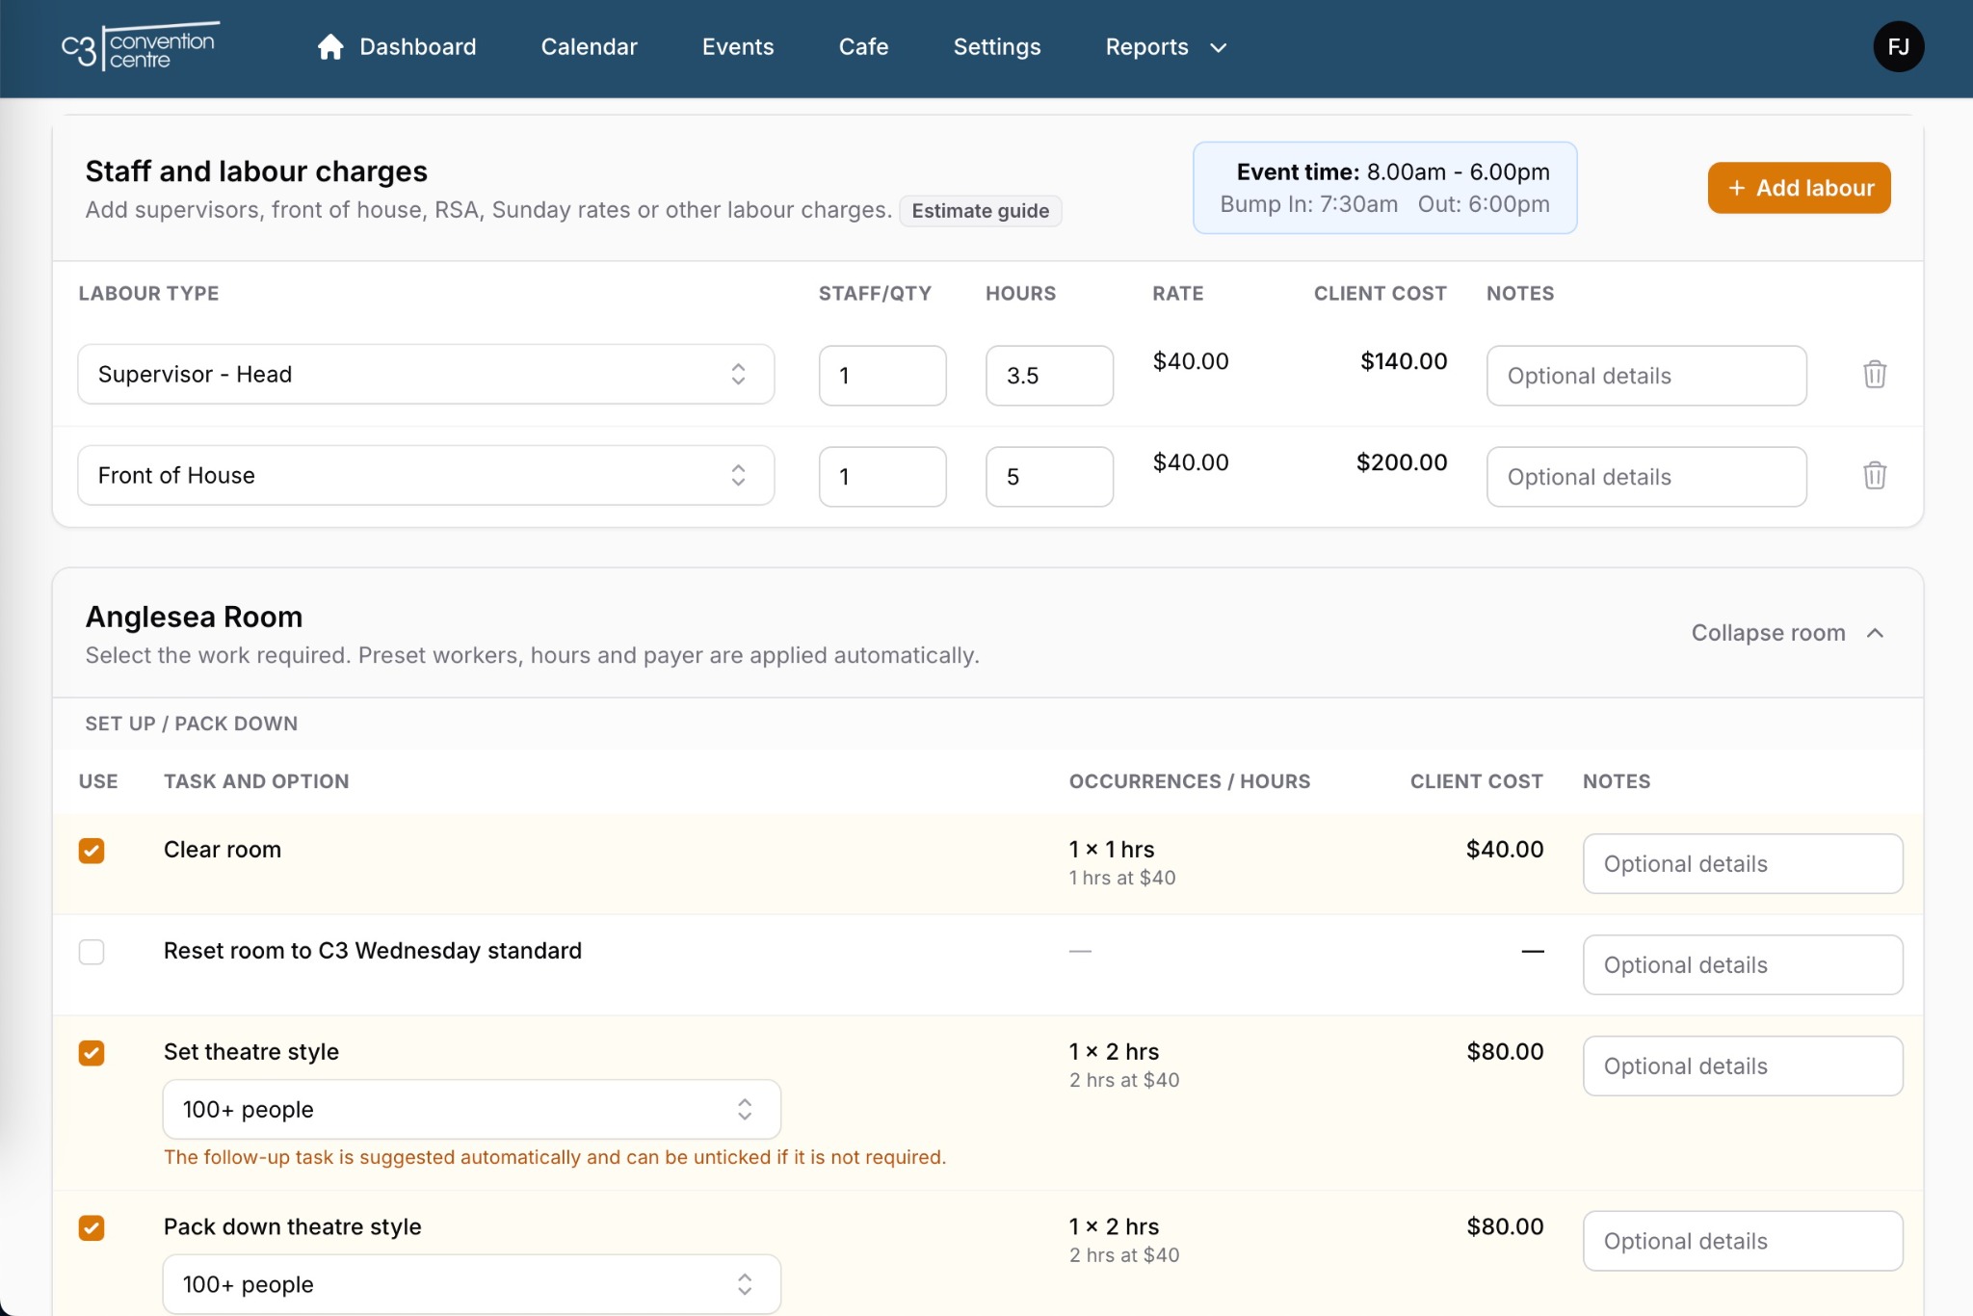The width and height of the screenshot is (1973, 1316).
Task: Click '1 hrs at $40' detail text
Action: [1122, 878]
